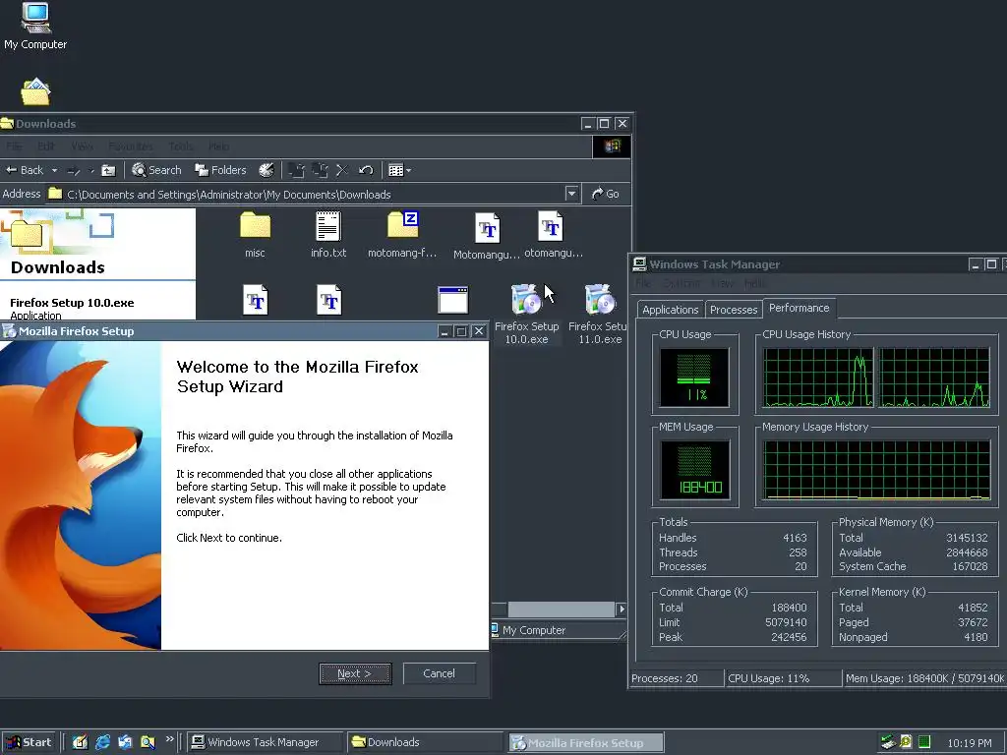Open the Start menu
This screenshot has height=755, width=1007.
(x=29, y=742)
